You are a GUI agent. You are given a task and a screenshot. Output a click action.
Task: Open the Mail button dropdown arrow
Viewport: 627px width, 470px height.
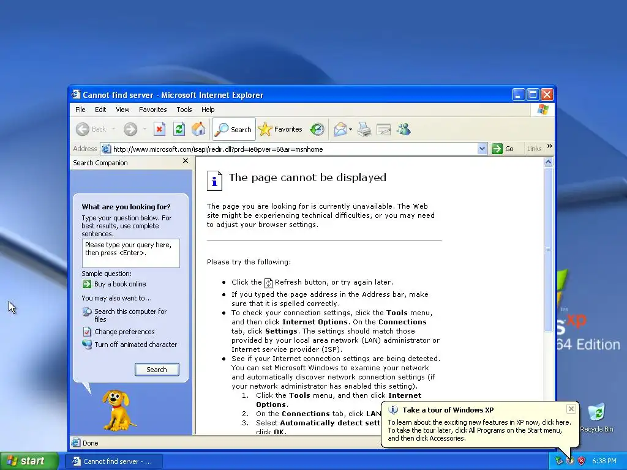point(351,129)
